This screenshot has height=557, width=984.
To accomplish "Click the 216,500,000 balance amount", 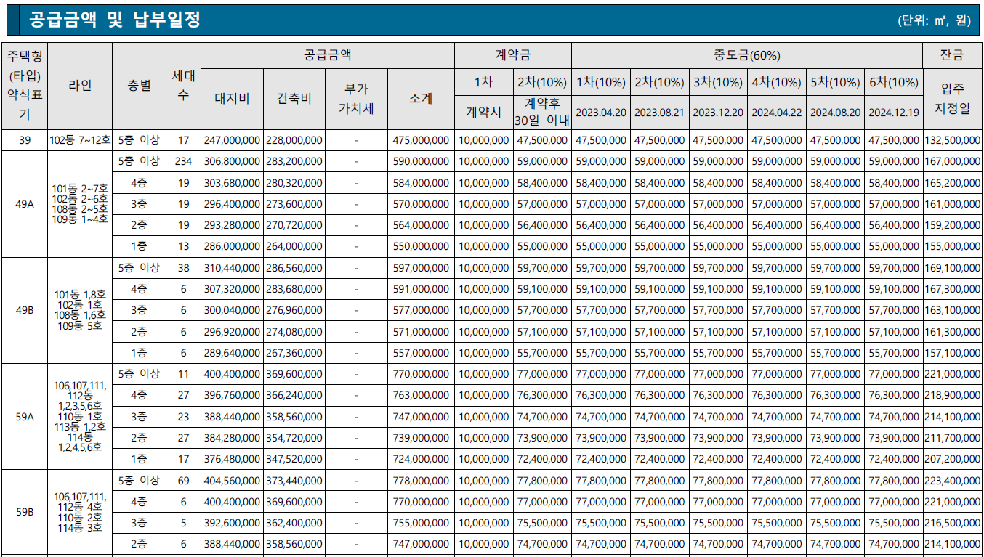I will pyautogui.click(x=952, y=523).
